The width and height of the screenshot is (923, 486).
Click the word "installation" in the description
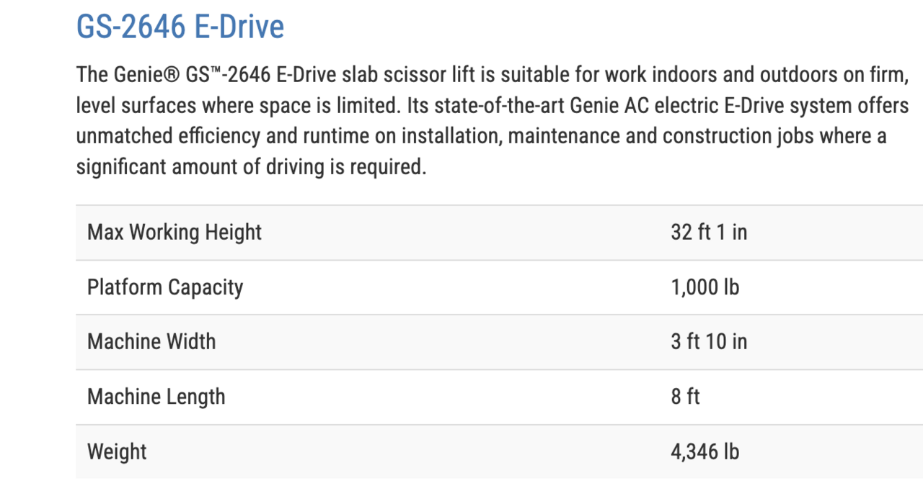click(x=450, y=137)
